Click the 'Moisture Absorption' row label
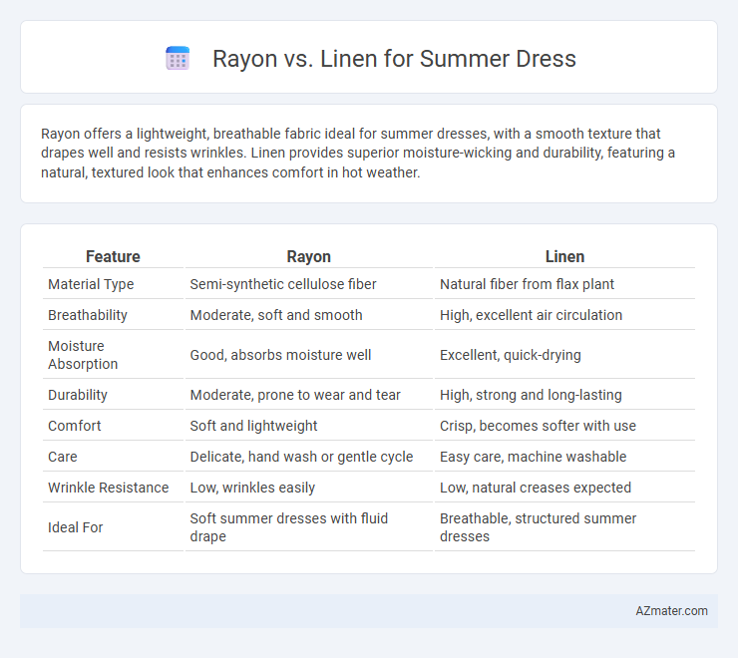Screen dimensions: 738x658 tap(83, 355)
